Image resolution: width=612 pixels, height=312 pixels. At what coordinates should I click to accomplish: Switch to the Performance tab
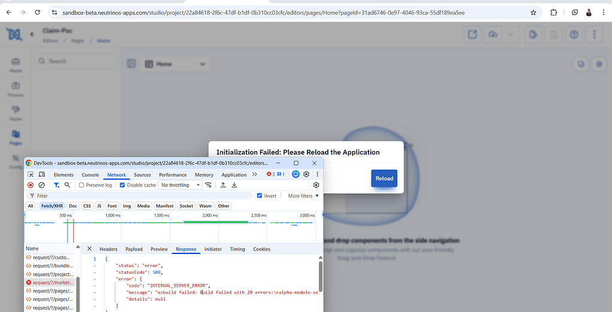pos(172,175)
